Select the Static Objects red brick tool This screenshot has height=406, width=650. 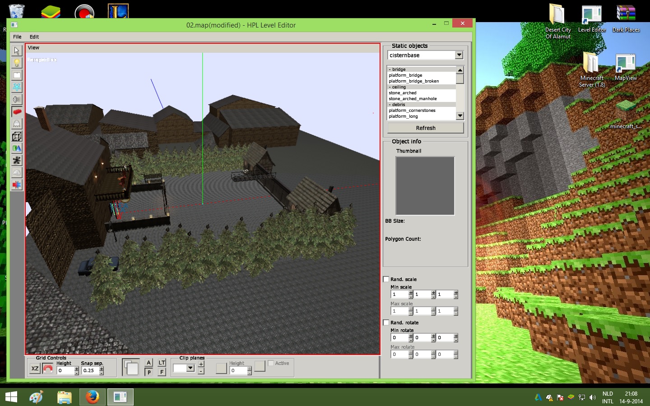pyautogui.click(x=17, y=111)
